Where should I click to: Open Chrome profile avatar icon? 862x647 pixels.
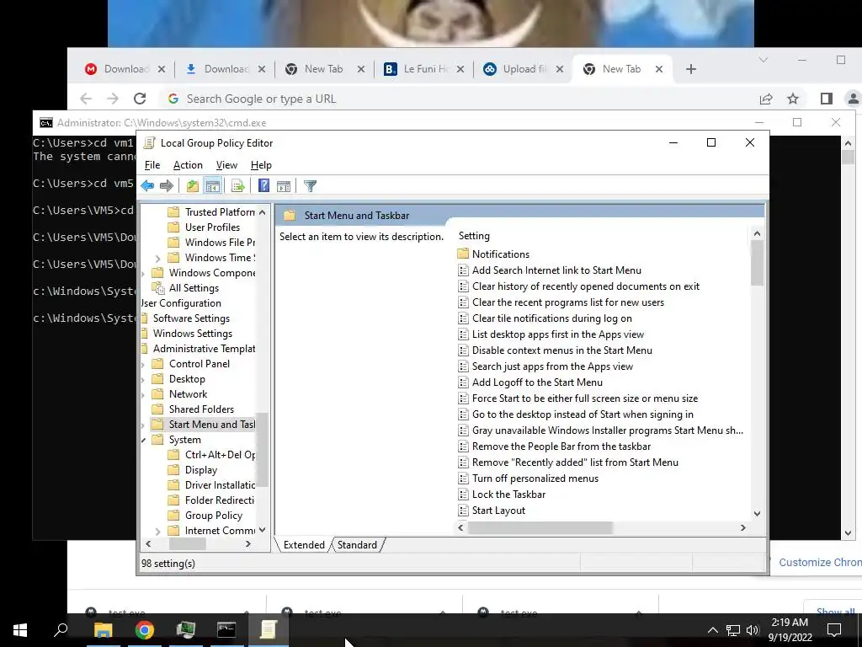click(854, 99)
